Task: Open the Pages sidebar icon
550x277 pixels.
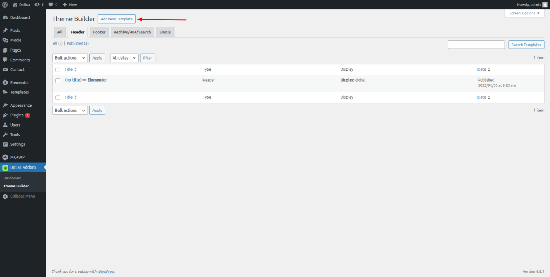Action: tap(5, 50)
